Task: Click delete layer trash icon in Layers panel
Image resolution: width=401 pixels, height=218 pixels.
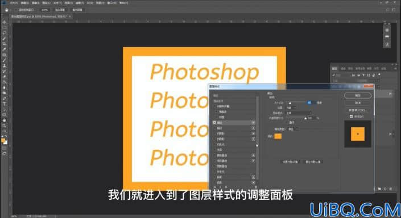Action: [x=391, y=188]
